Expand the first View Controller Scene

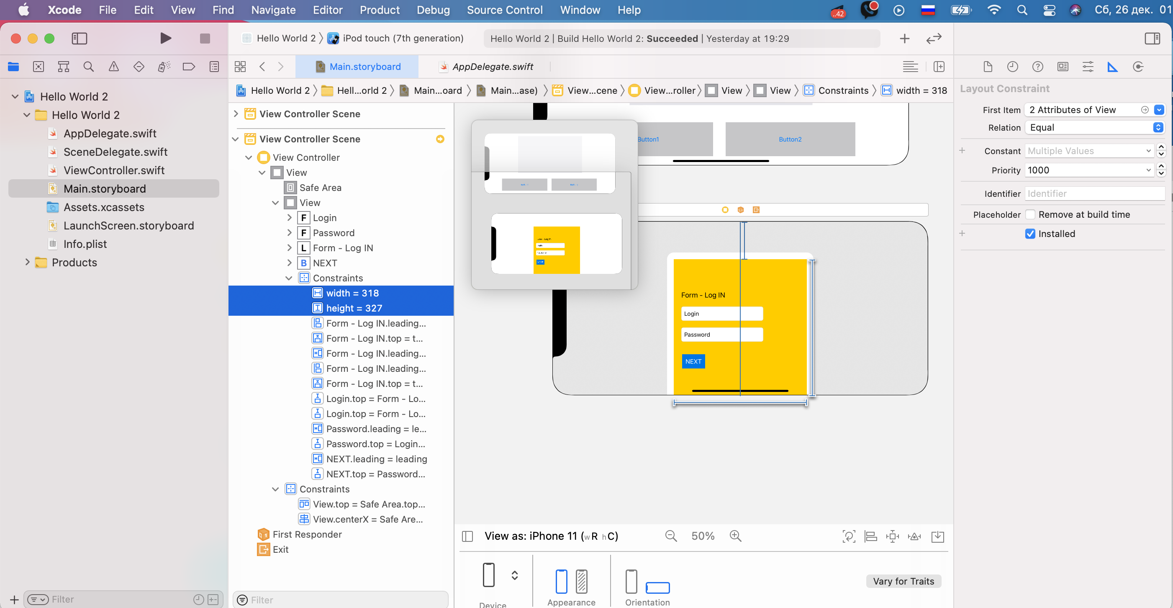tap(236, 113)
